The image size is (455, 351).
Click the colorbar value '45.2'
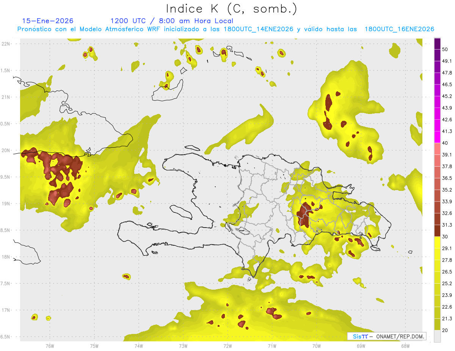(447, 96)
